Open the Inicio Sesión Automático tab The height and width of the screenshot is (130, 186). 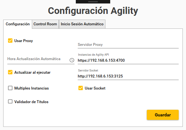point(82,24)
